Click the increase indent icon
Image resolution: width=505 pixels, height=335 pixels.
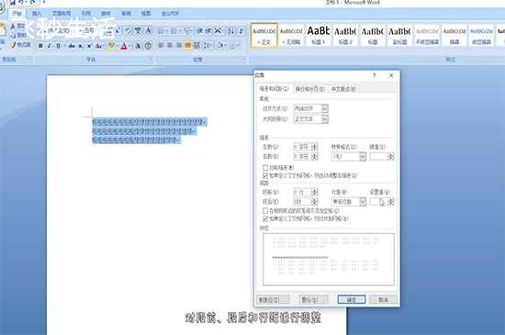pyautogui.click(x=208, y=31)
